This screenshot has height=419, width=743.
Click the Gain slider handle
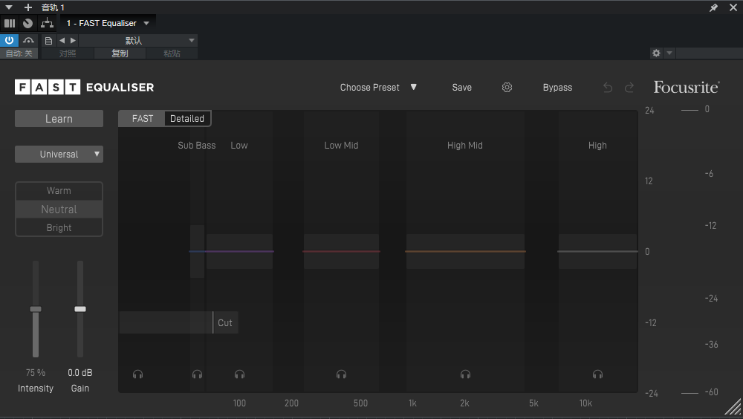[x=80, y=309]
